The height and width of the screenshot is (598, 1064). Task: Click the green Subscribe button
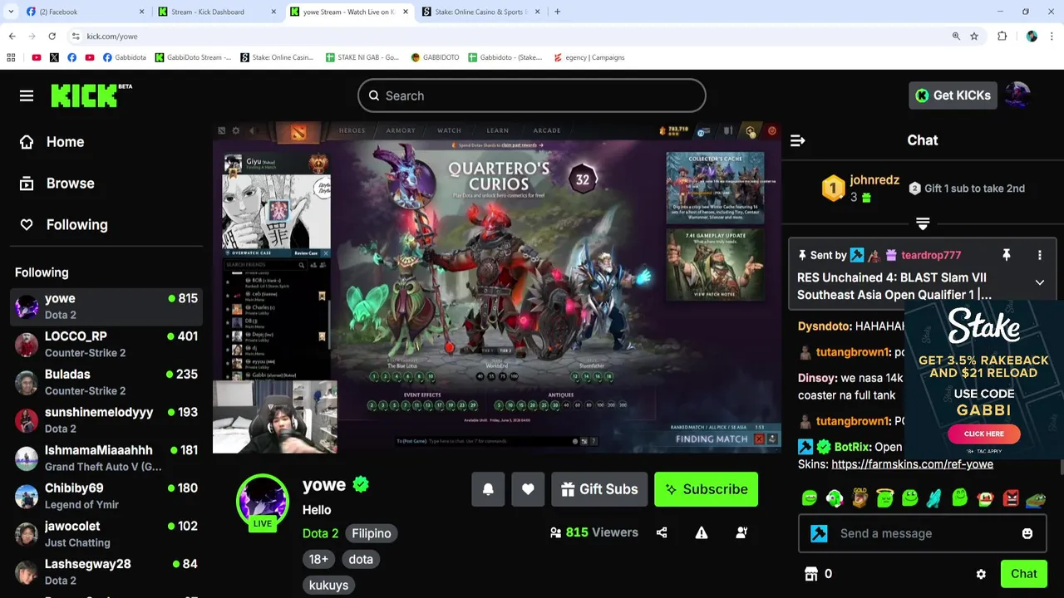706,489
